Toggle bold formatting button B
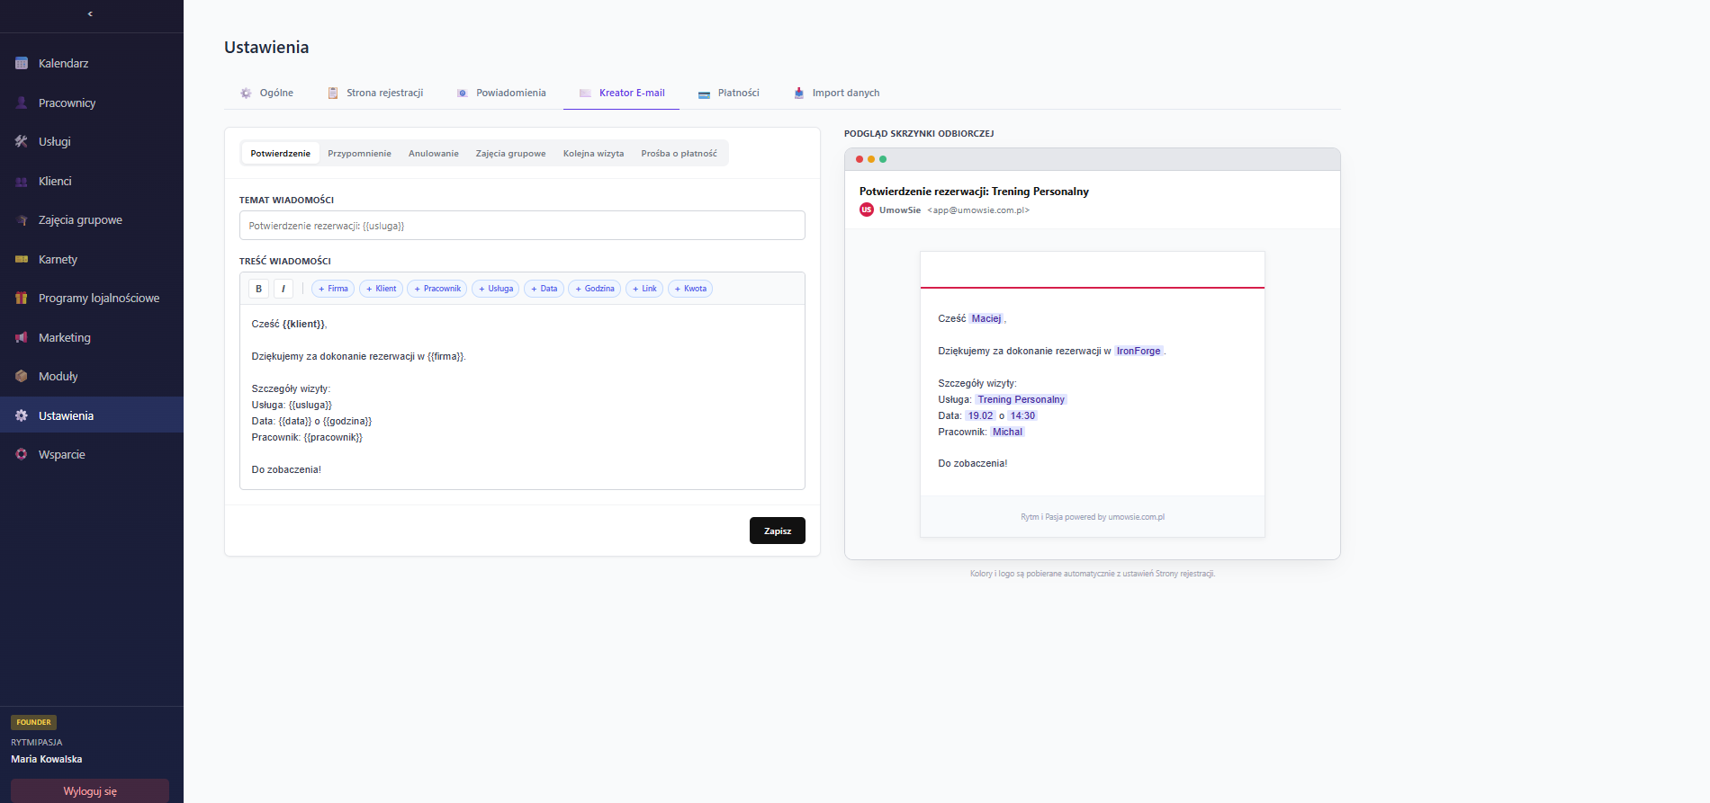Image resolution: width=1710 pixels, height=803 pixels. [x=258, y=289]
